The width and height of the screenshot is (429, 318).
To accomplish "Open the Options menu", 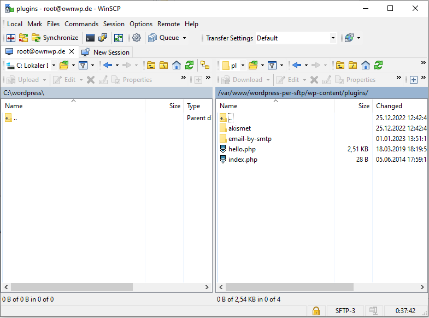I will (141, 24).
